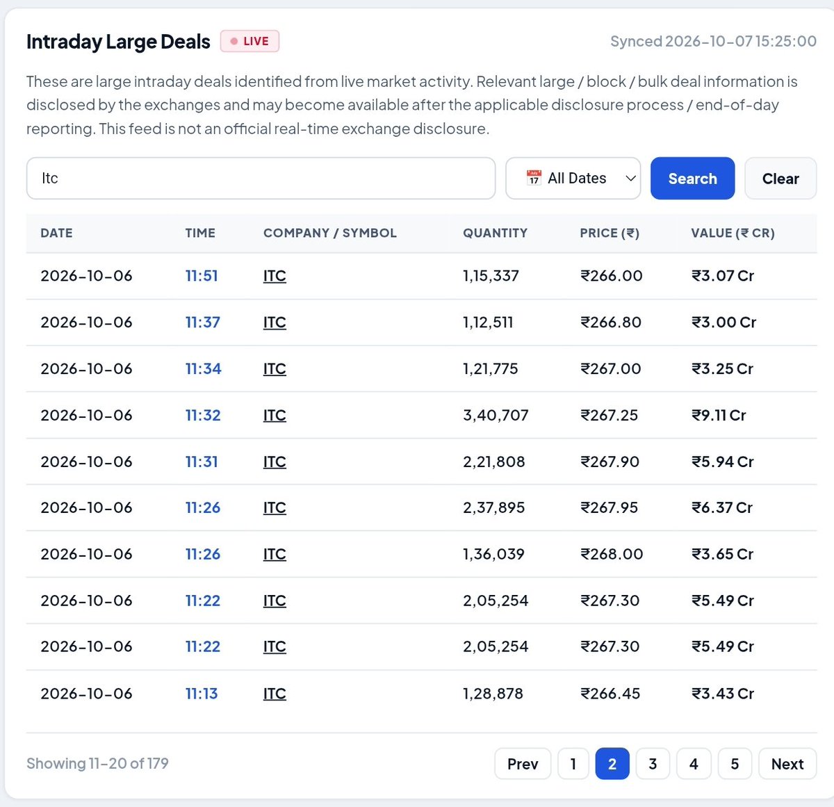
Task: Click the 11:37 time link
Action: click(202, 323)
